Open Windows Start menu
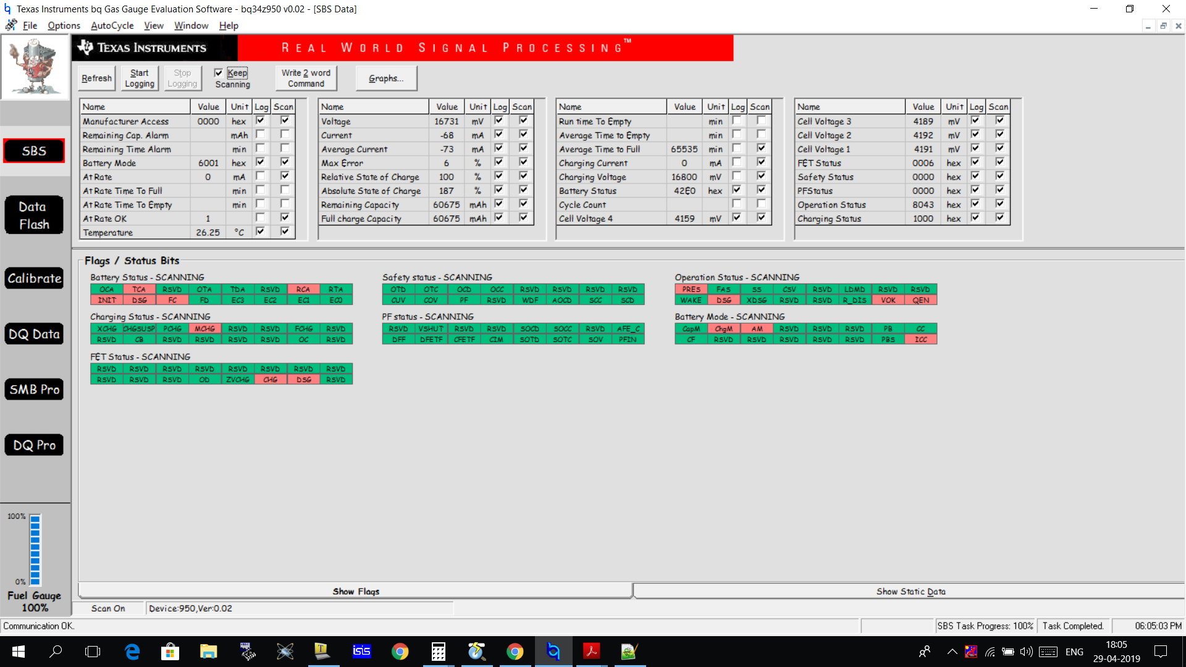Image resolution: width=1186 pixels, height=667 pixels. point(18,652)
